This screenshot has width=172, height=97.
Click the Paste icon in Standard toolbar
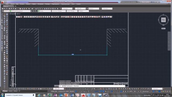tap(22, 9)
